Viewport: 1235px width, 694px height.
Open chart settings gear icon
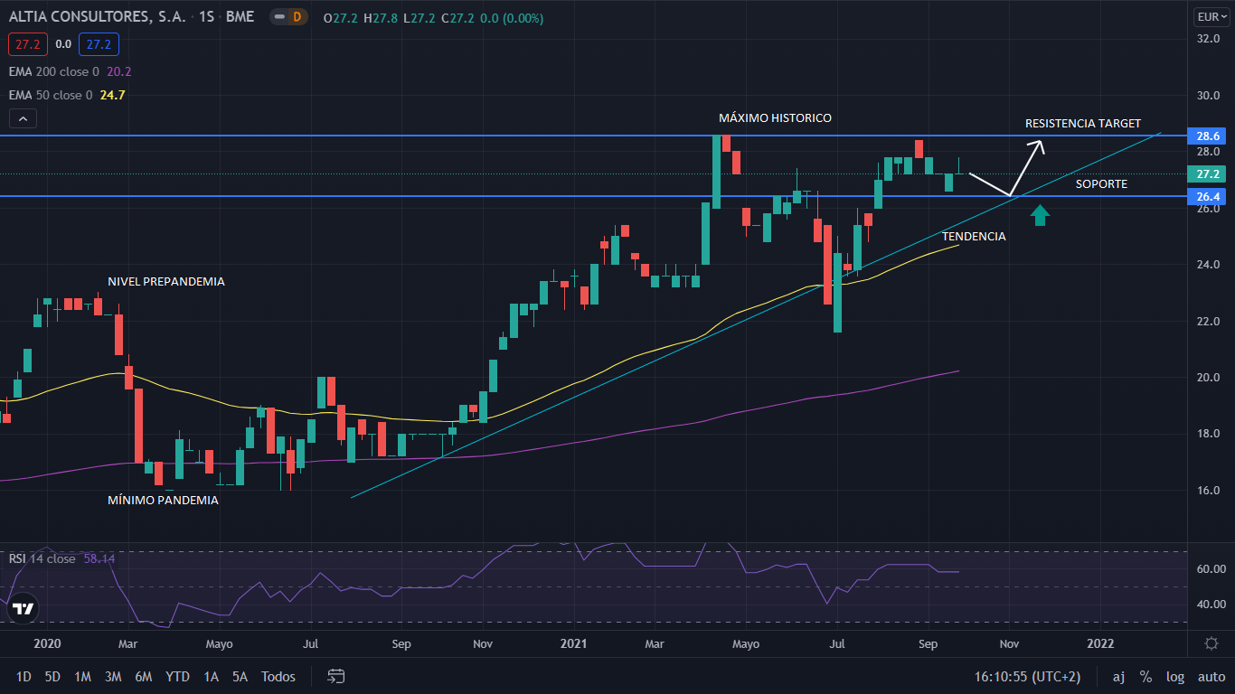[1211, 643]
